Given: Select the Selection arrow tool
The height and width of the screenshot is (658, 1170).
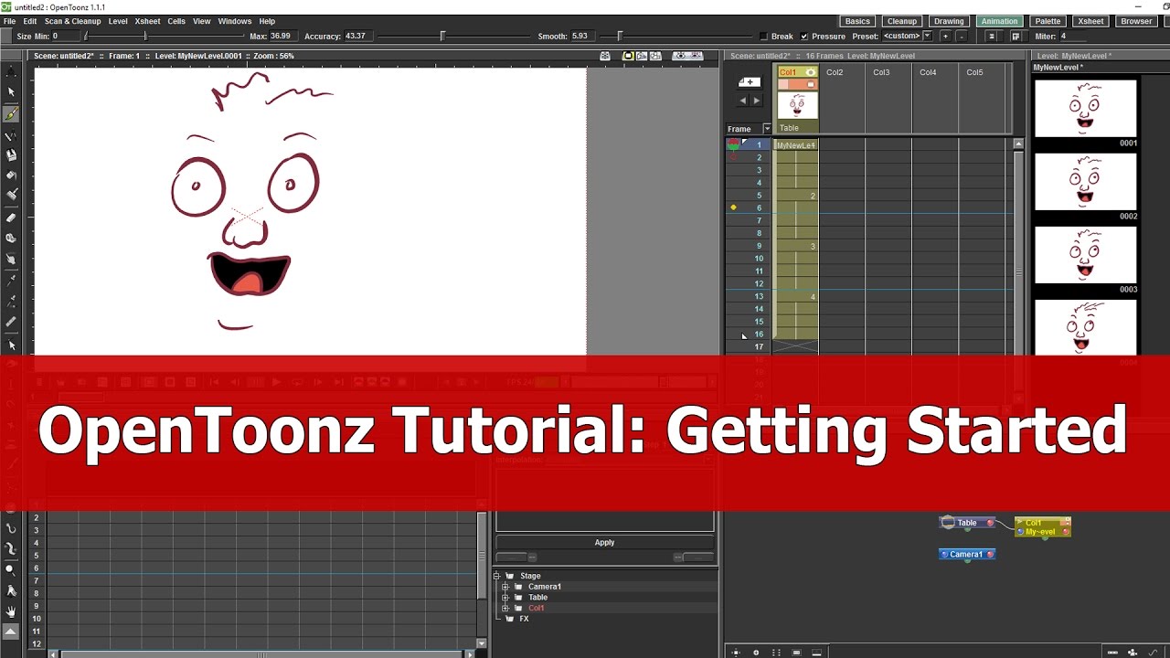Looking at the screenshot, I should (11, 92).
